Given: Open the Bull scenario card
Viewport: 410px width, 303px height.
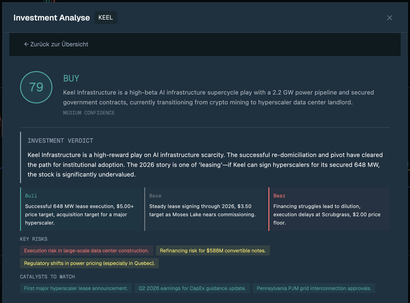Looking at the screenshot, I should 81,209.
